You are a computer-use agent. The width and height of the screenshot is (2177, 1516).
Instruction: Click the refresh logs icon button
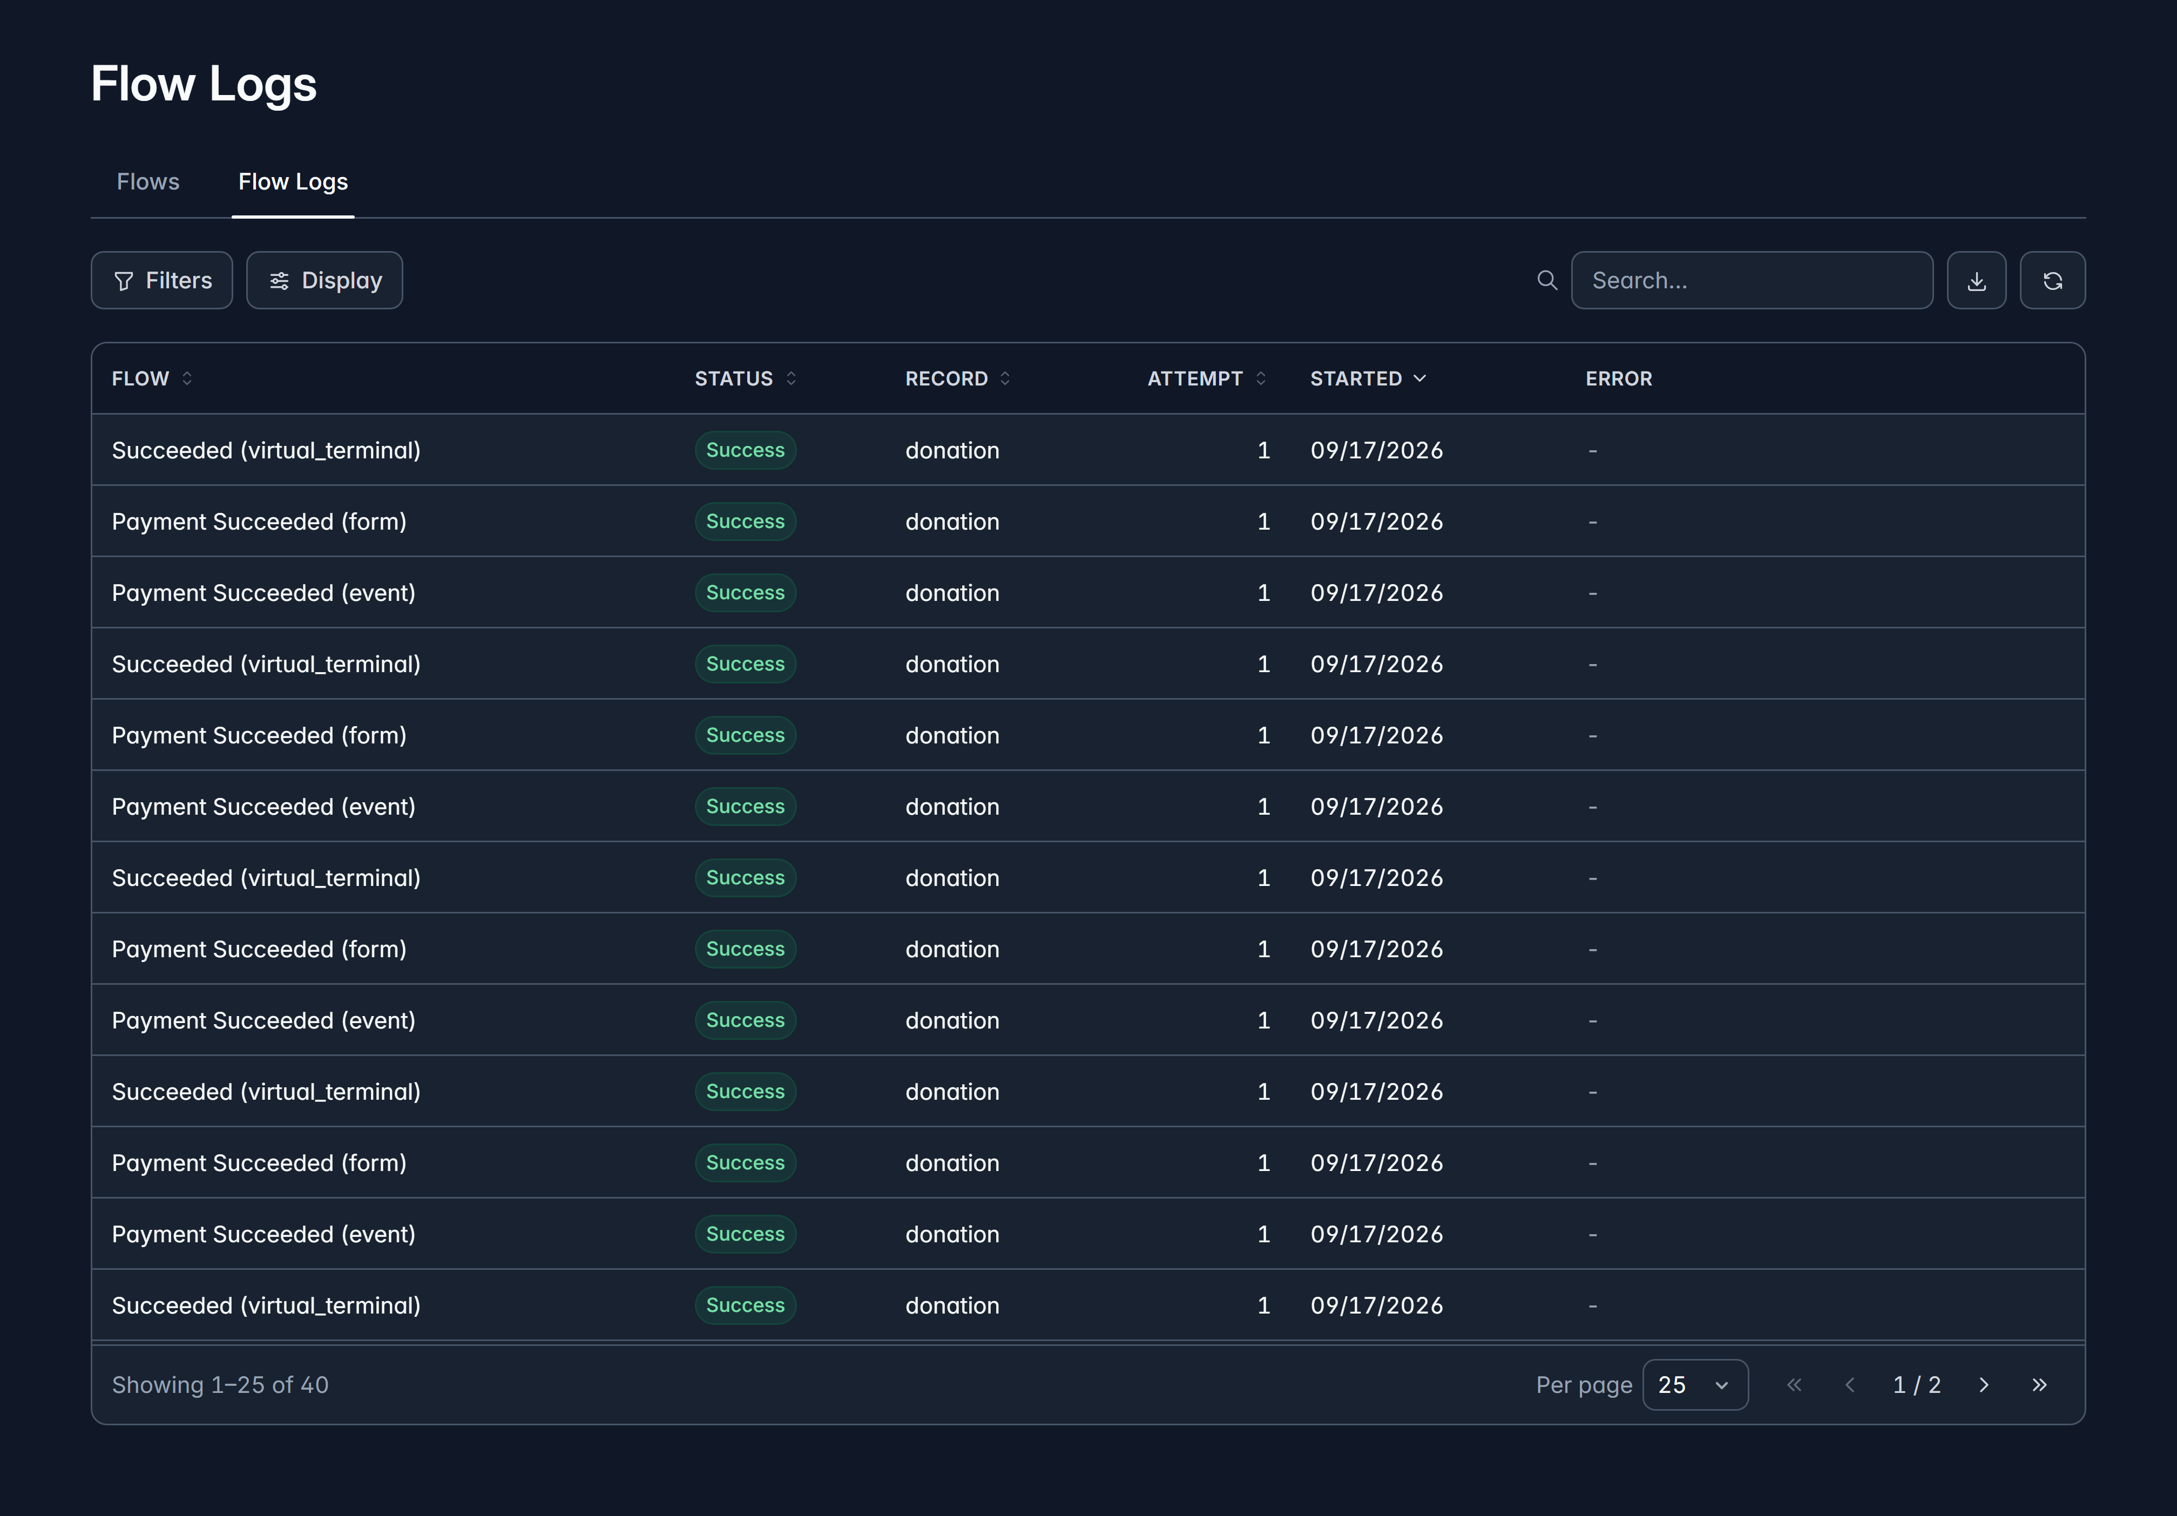[x=2052, y=281]
